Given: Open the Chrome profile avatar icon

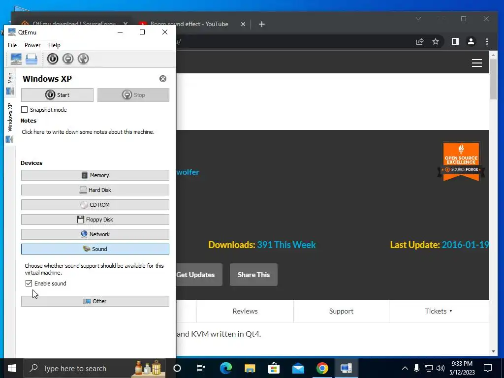Looking at the screenshot, I should pyautogui.click(x=471, y=41).
